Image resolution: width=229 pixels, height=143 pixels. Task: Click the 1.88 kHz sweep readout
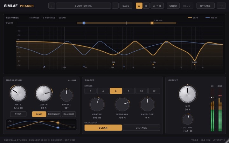pos(158,20)
